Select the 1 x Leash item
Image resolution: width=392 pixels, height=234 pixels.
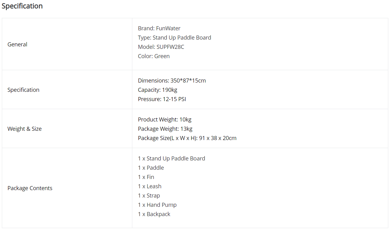tap(150, 186)
